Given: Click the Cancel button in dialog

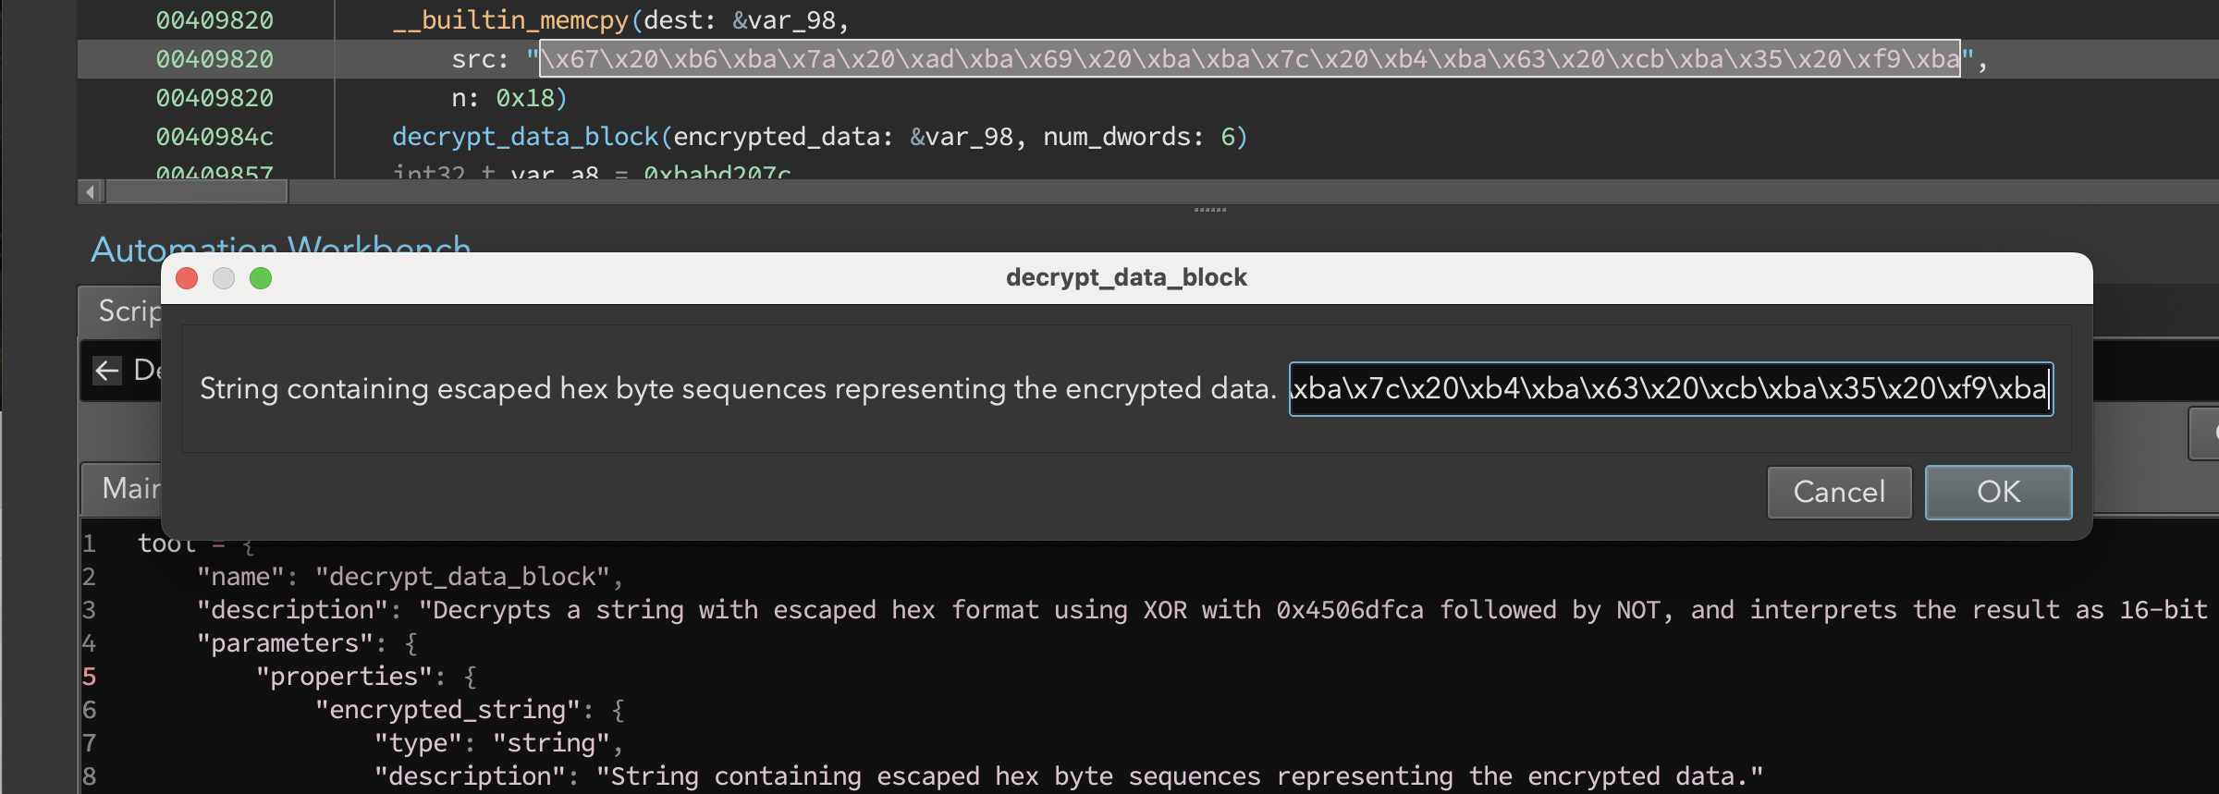Looking at the screenshot, I should pos(1839,492).
